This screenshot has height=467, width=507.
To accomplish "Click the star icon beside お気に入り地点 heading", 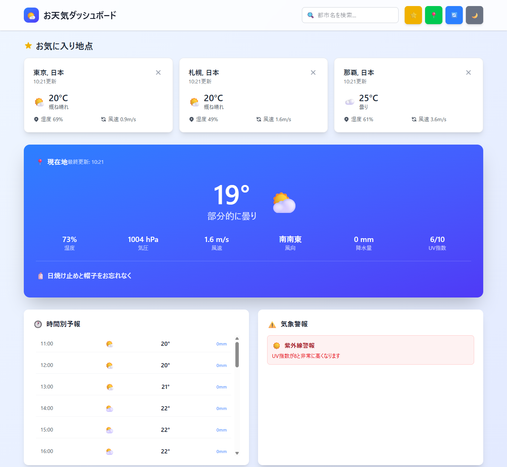I will [28, 46].
